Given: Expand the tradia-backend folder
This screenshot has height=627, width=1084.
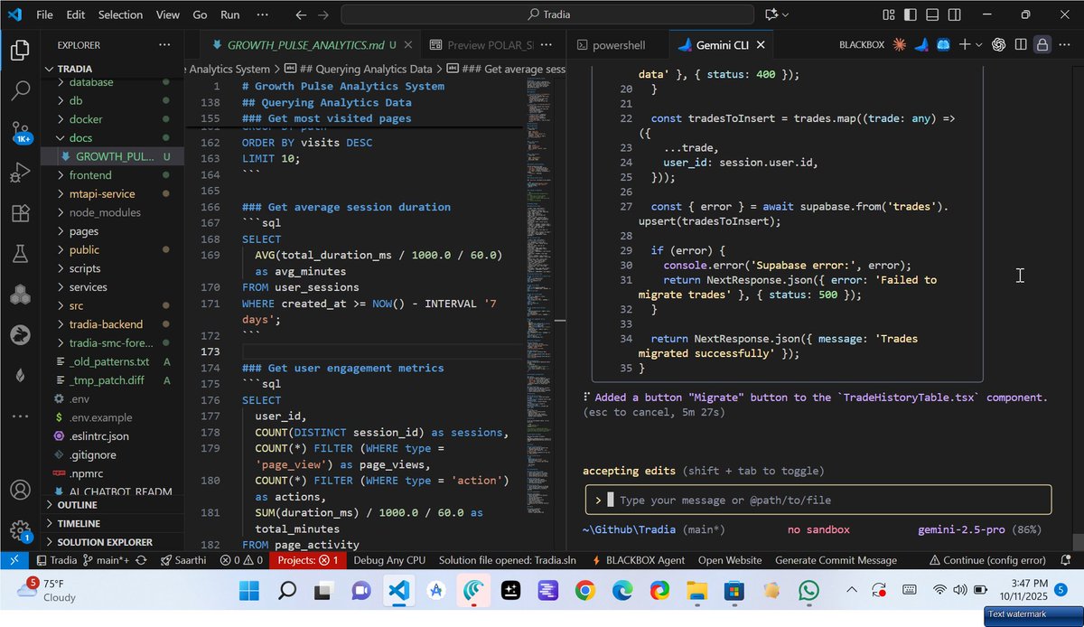Looking at the screenshot, I should [x=113, y=324].
